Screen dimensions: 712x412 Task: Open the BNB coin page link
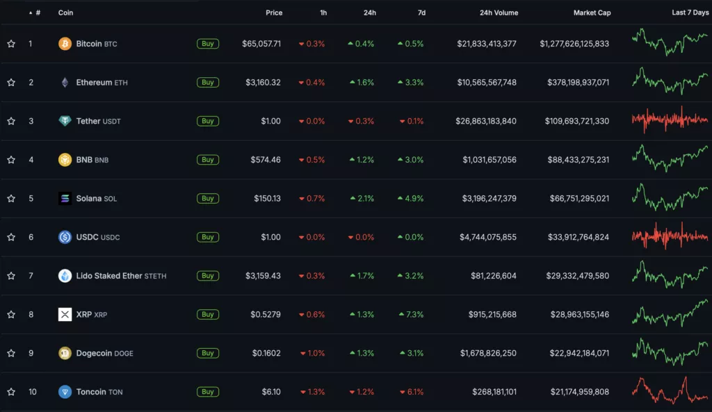[92, 160]
